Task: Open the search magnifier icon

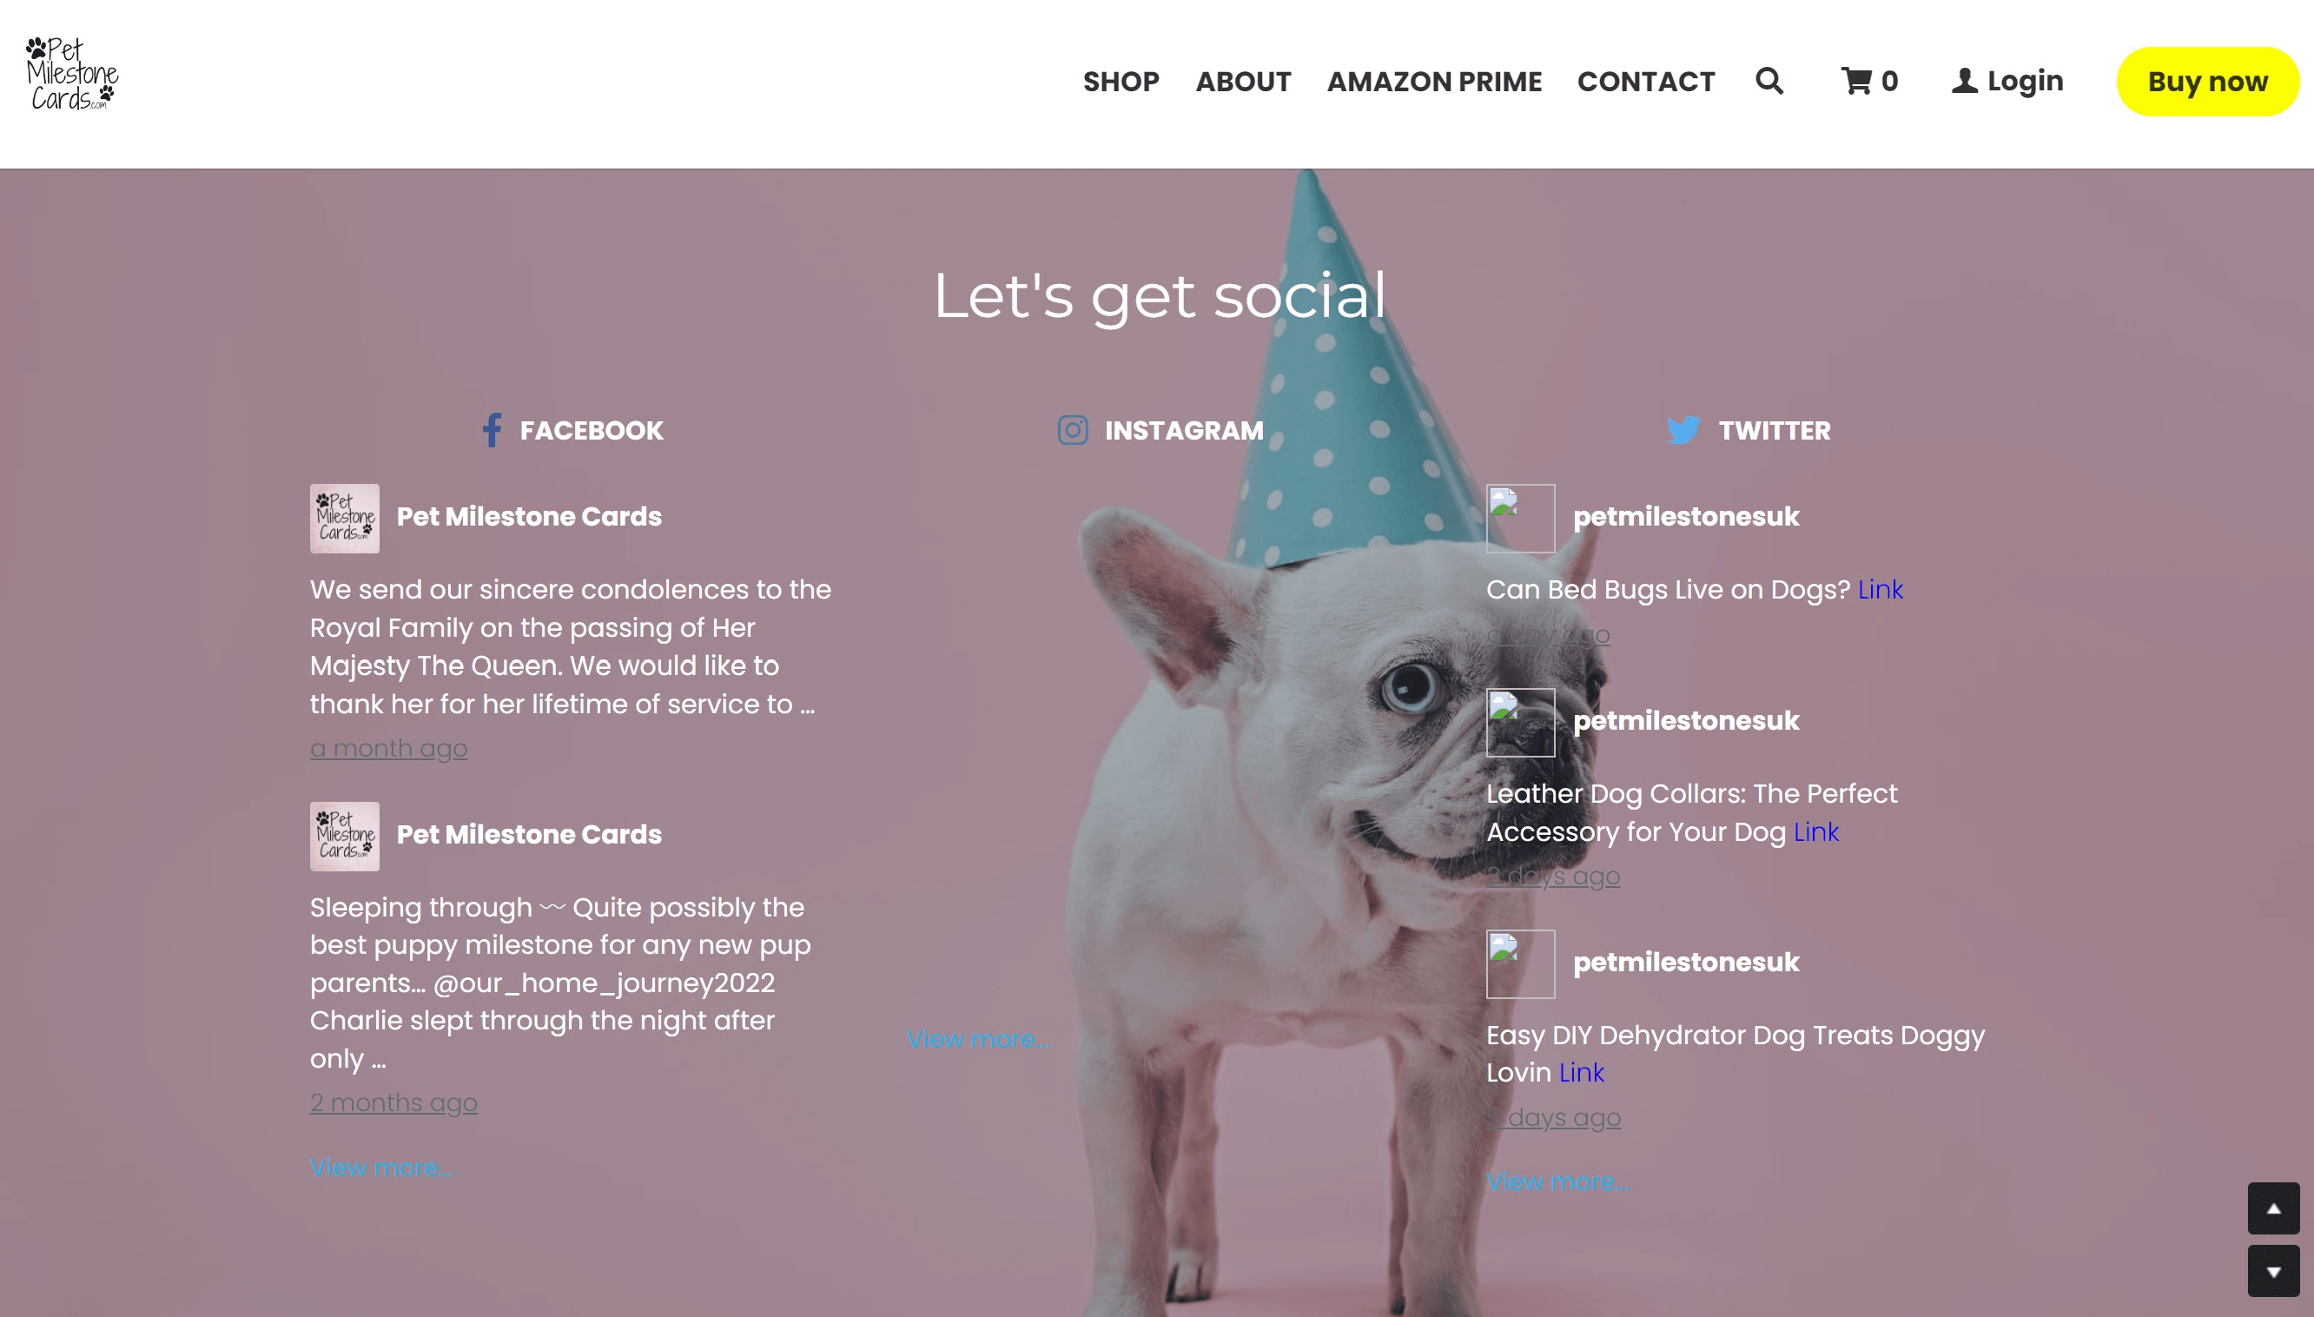Action: tap(1769, 82)
